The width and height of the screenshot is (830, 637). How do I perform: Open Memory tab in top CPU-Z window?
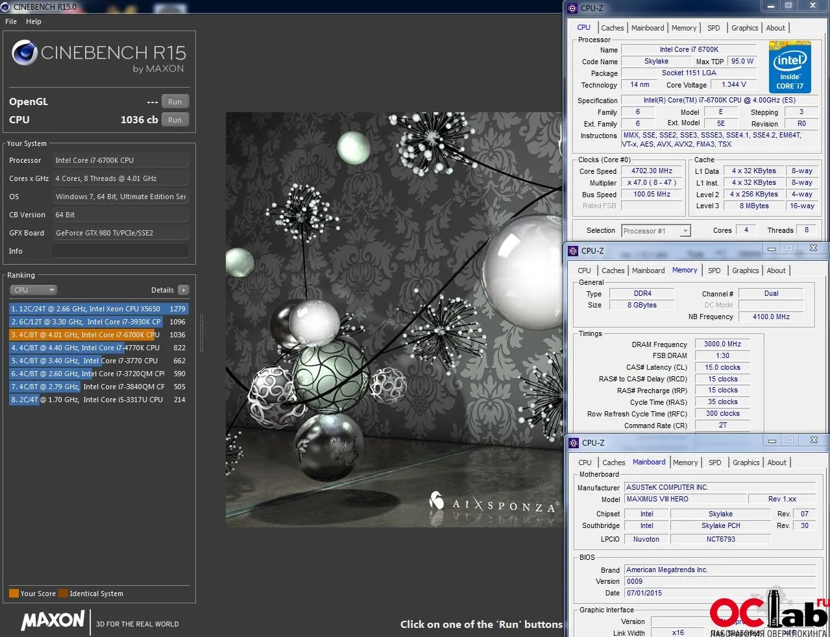click(x=684, y=28)
